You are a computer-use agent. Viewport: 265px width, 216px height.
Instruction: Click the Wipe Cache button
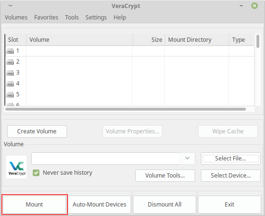228,131
